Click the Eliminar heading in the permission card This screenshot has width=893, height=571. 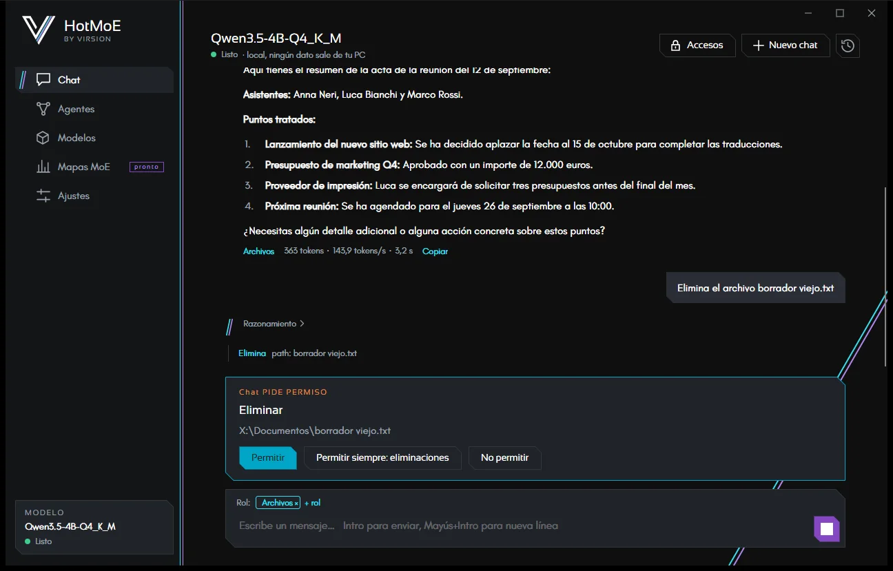(x=261, y=410)
